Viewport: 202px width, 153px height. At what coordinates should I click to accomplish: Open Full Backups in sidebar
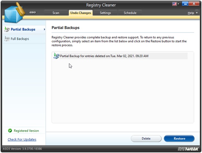click(x=24, y=39)
